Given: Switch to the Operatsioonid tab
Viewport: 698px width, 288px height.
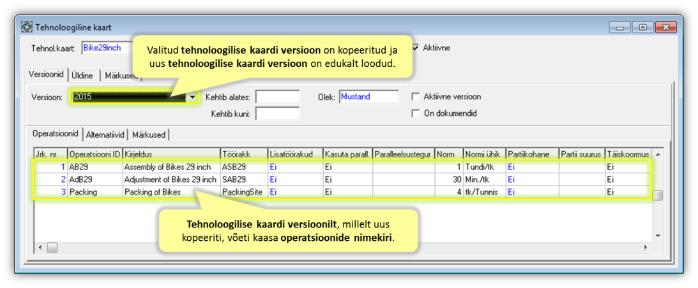Looking at the screenshot, I should 55,133.
